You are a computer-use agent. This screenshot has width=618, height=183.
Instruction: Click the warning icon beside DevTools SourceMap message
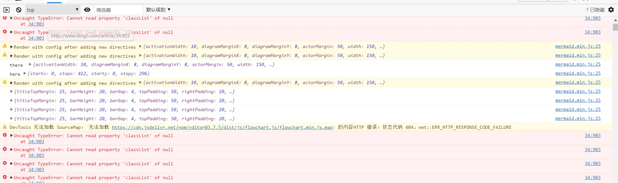point(5,127)
